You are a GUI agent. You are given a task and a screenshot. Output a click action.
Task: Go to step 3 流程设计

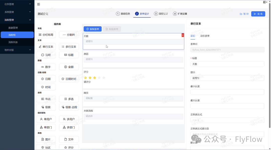[x=161, y=14]
